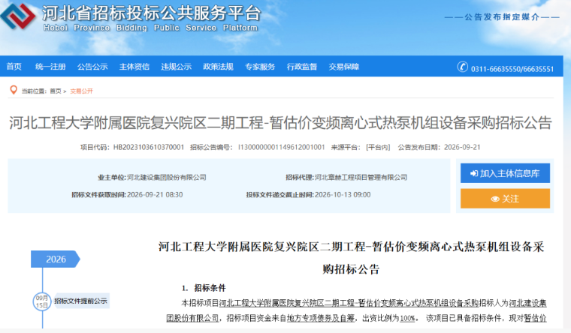571x333 pixels.
Task: Select the 2026 timeline year marker
Action: click(x=56, y=259)
